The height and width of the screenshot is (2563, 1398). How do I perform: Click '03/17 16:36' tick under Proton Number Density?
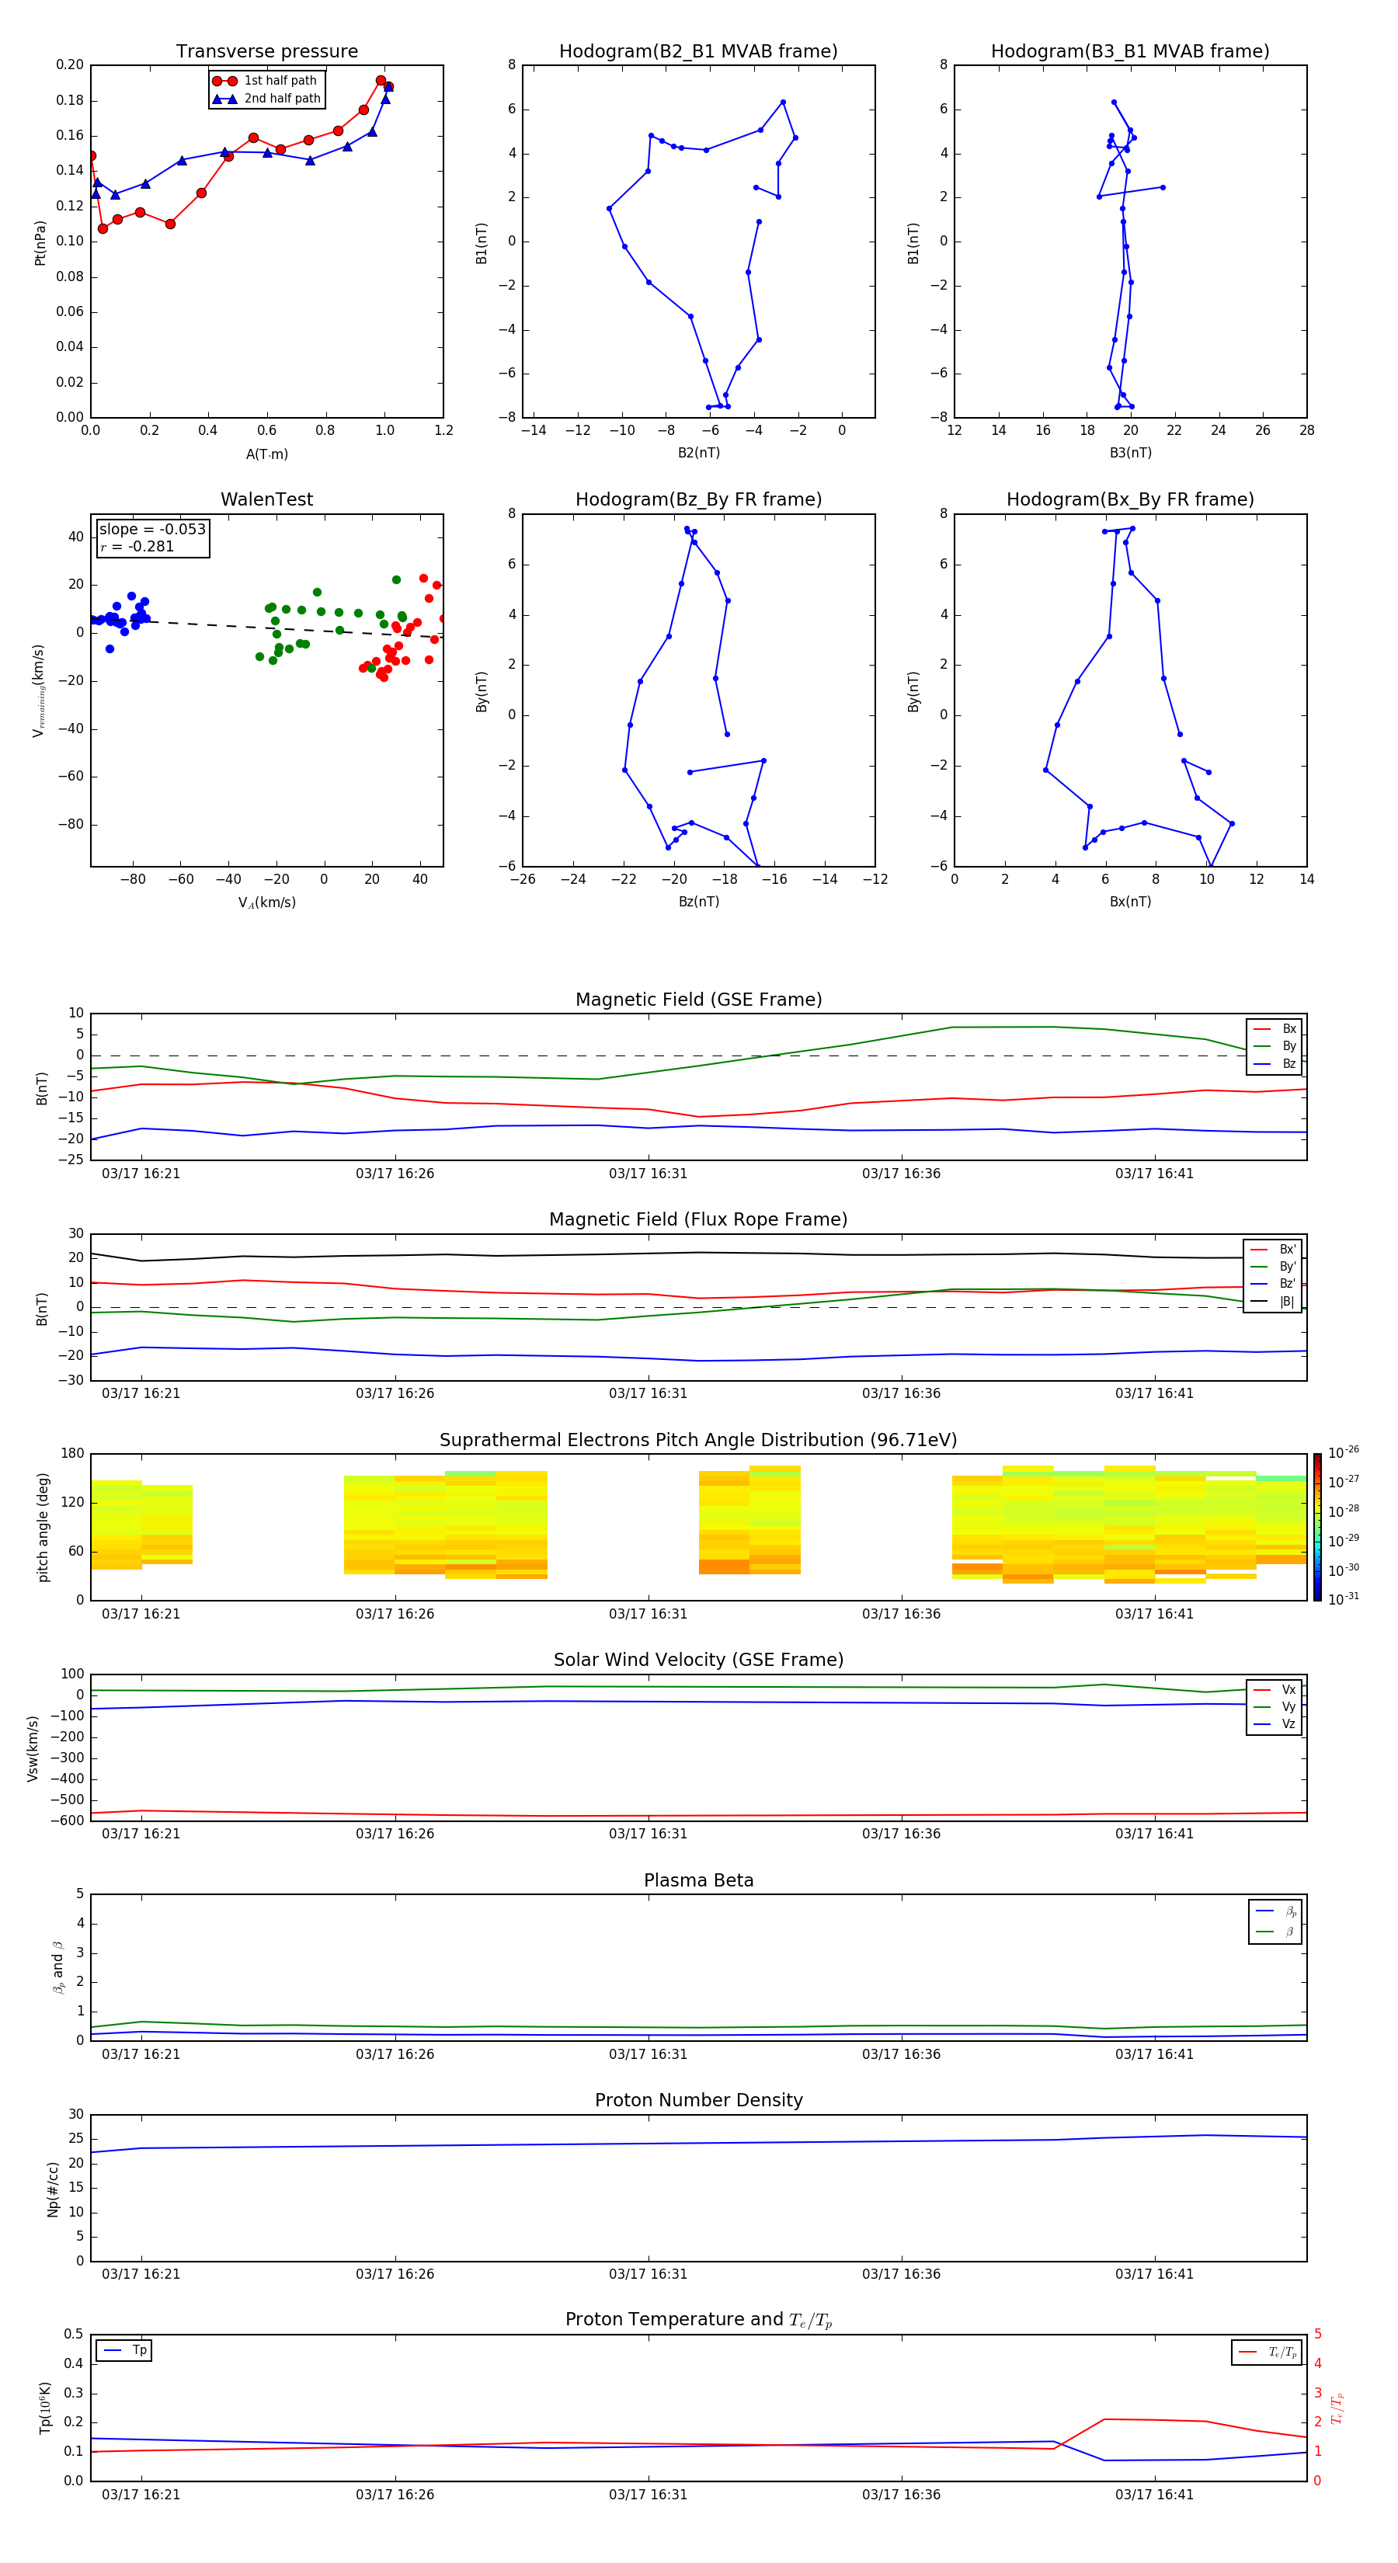[900, 2274]
